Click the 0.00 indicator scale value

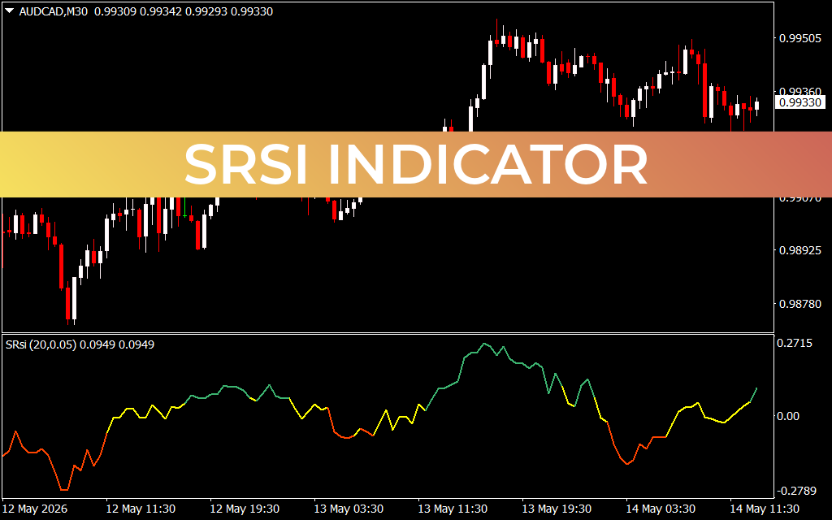pyautogui.click(x=788, y=417)
